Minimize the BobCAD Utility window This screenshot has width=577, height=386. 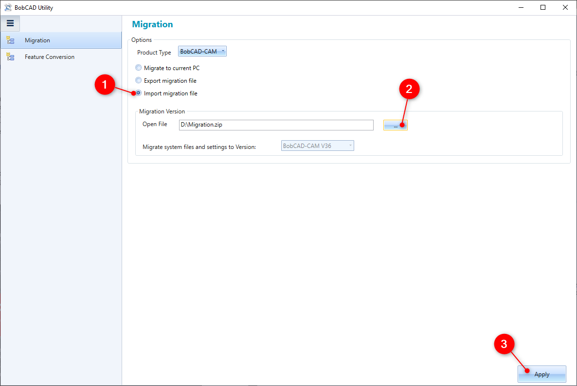[x=521, y=7]
